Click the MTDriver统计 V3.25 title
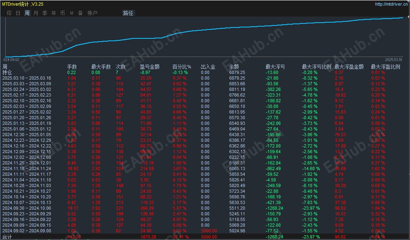Image resolution: width=410 pixels, height=240 pixels. click(23, 4)
